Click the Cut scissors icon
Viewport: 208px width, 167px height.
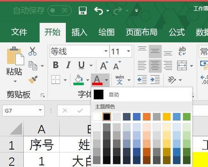click(32, 51)
